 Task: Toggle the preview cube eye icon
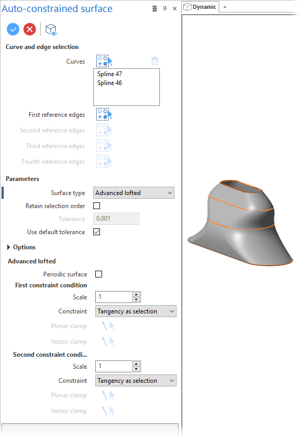point(51,30)
